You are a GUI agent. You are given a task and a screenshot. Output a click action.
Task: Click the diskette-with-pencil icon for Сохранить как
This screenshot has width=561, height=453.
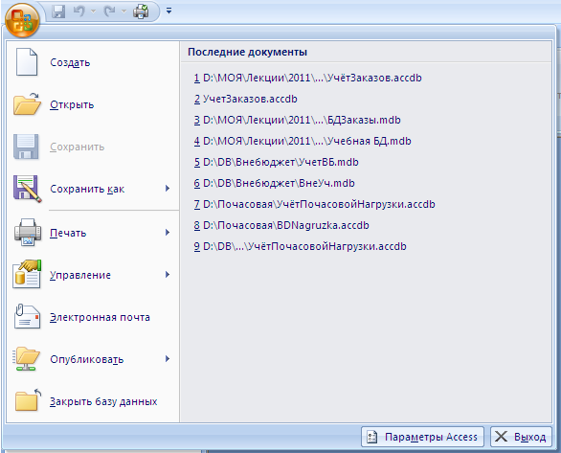pos(27,189)
